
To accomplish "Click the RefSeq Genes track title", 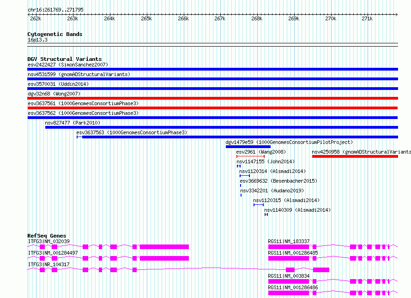I will 47,236.
